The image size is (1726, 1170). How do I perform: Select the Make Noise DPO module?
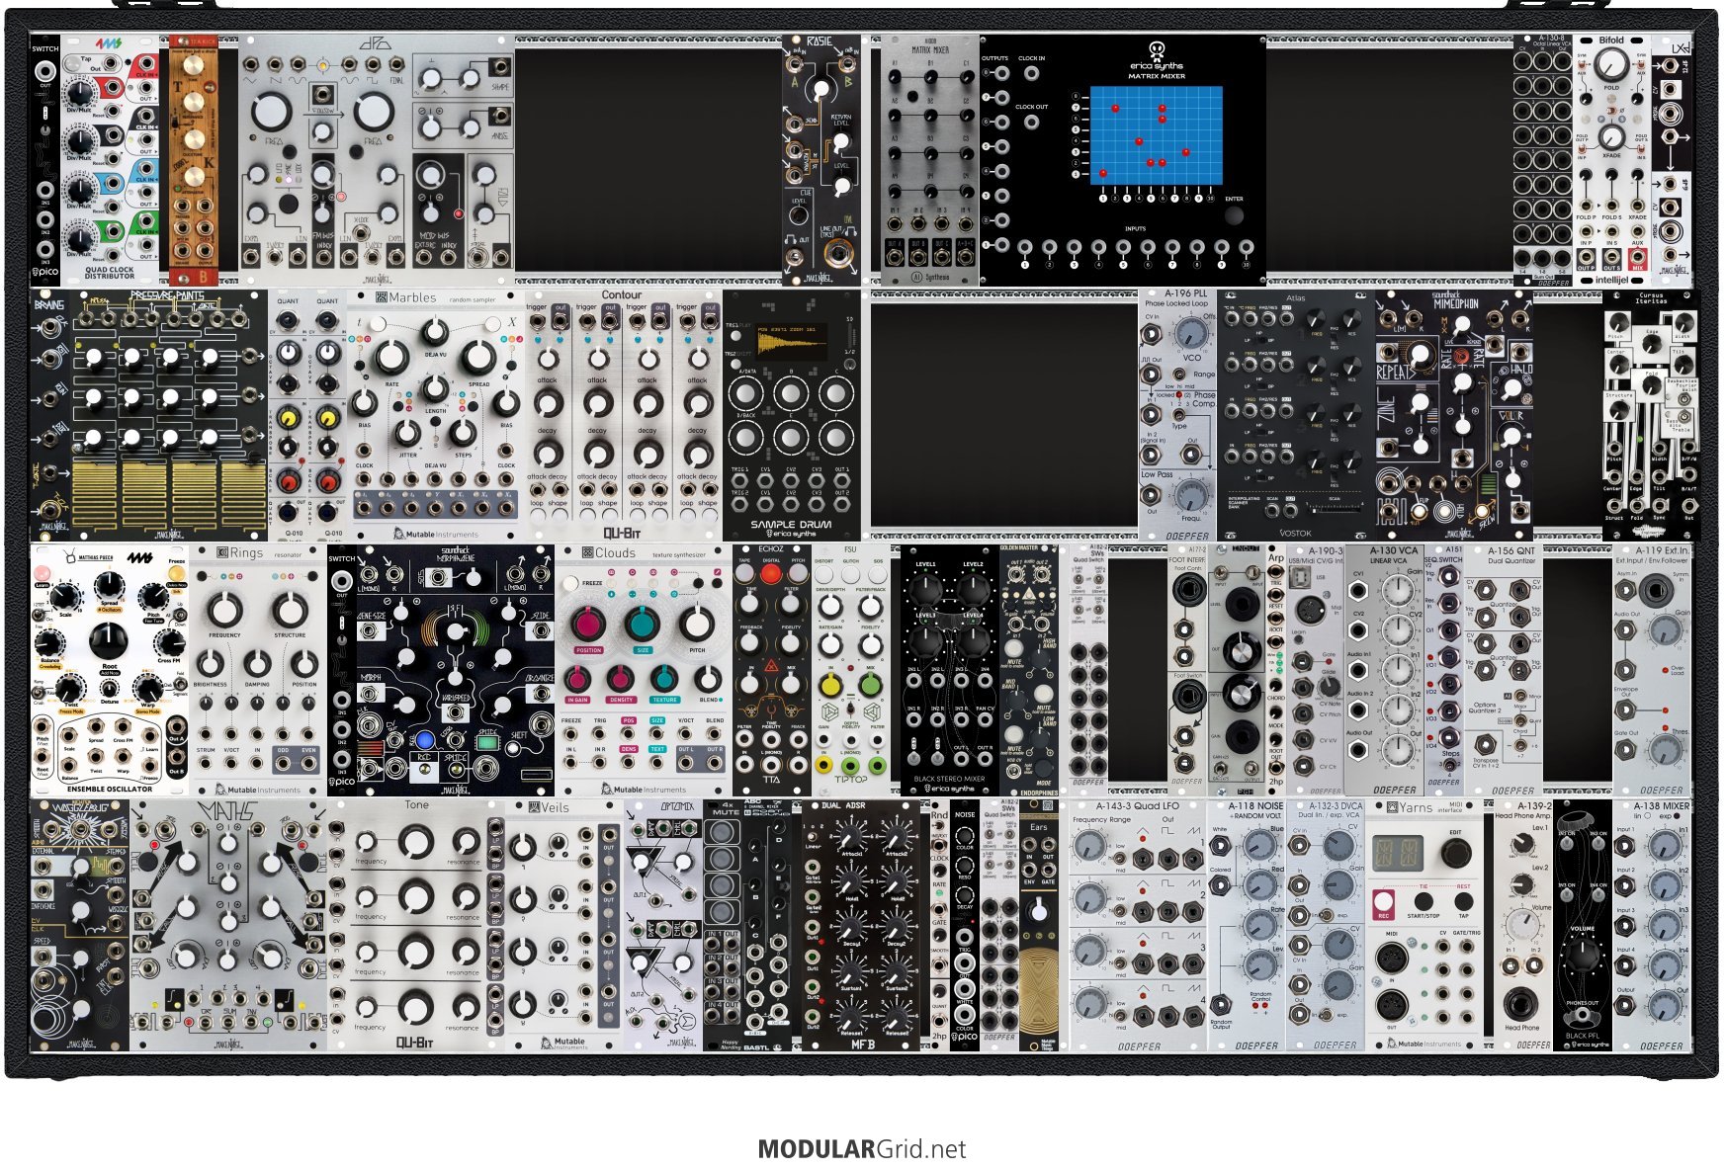point(377,160)
